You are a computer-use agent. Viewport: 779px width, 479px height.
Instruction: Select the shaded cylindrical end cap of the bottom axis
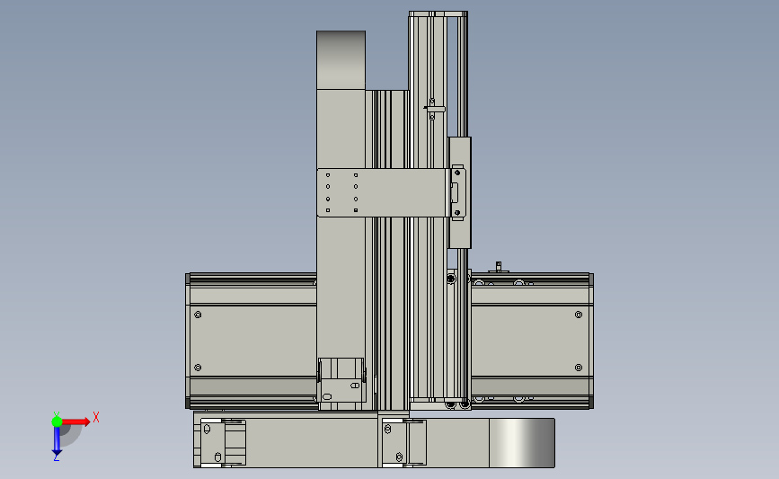[522, 443]
